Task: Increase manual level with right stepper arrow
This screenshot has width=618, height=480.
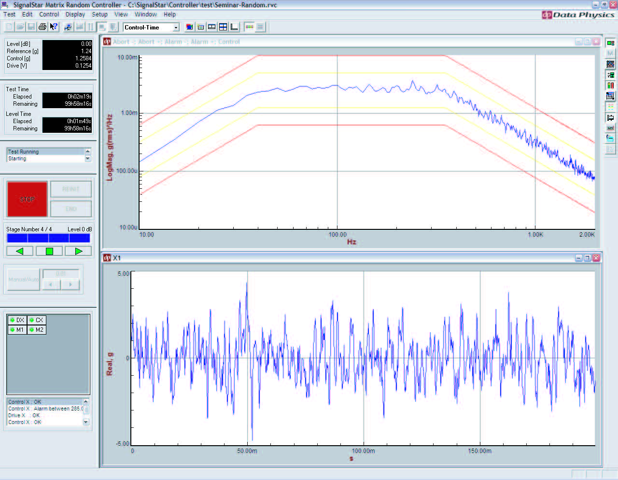Action: pyautogui.click(x=70, y=284)
